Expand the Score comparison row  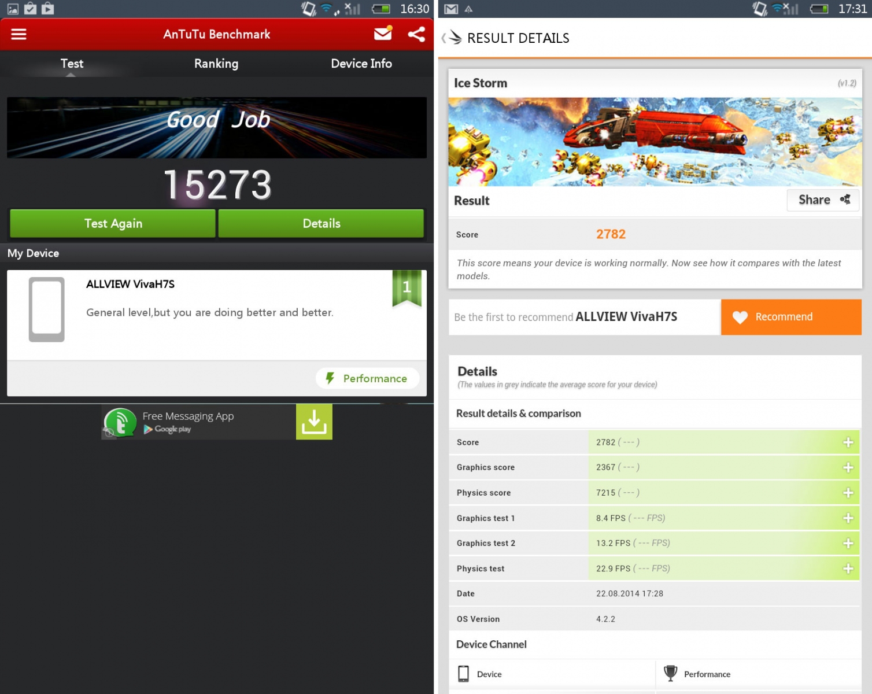point(848,442)
